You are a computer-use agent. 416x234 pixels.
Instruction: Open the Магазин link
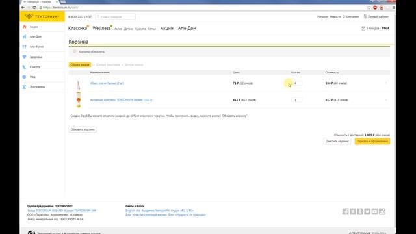322,16
